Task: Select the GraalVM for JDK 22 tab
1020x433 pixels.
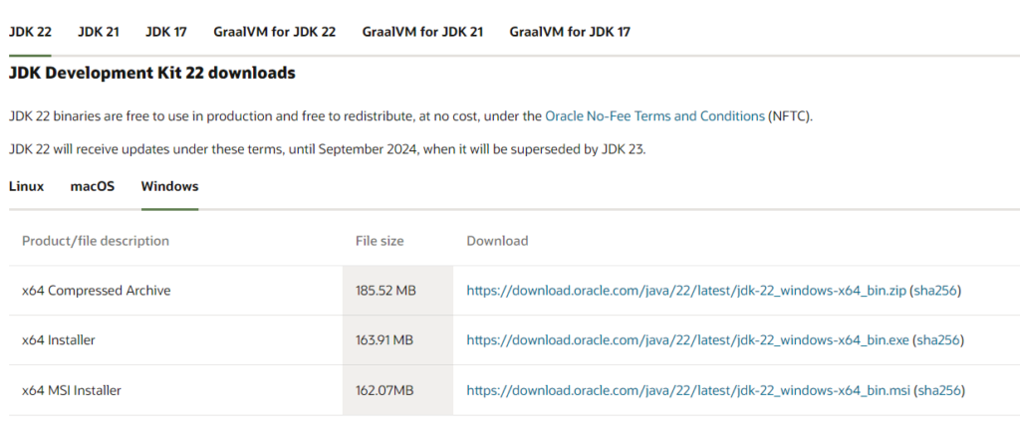Action: (x=275, y=31)
